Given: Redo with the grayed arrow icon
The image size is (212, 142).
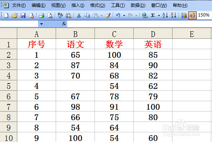Looking at the screenshot, I should (x=130, y=15).
